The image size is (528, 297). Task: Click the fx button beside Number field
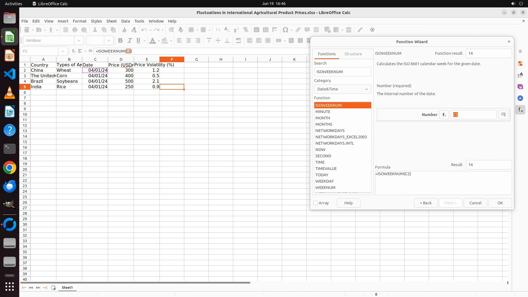[444, 115]
